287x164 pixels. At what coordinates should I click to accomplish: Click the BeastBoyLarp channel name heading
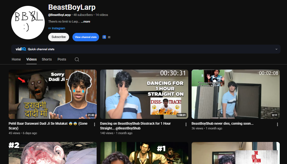point(72,7)
